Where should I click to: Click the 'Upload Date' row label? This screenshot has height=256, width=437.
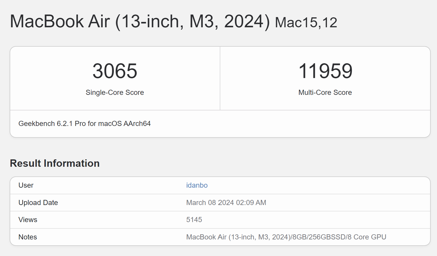click(x=38, y=203)
